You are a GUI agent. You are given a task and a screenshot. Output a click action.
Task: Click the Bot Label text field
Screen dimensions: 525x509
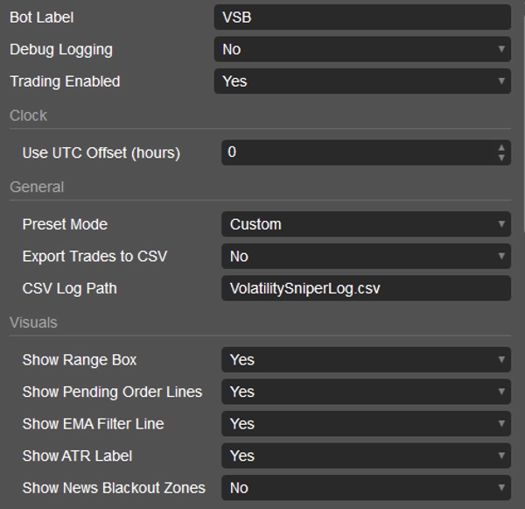click(361, 18)
